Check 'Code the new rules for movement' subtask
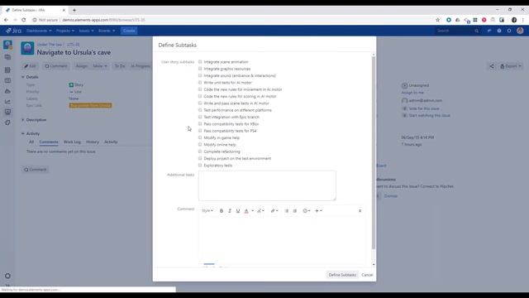Screen dimensions: 529x298 pyautogui.click(x=200, y=89)
